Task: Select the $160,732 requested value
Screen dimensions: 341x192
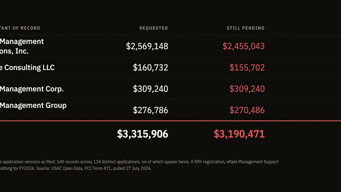Action: pos(151,67)
